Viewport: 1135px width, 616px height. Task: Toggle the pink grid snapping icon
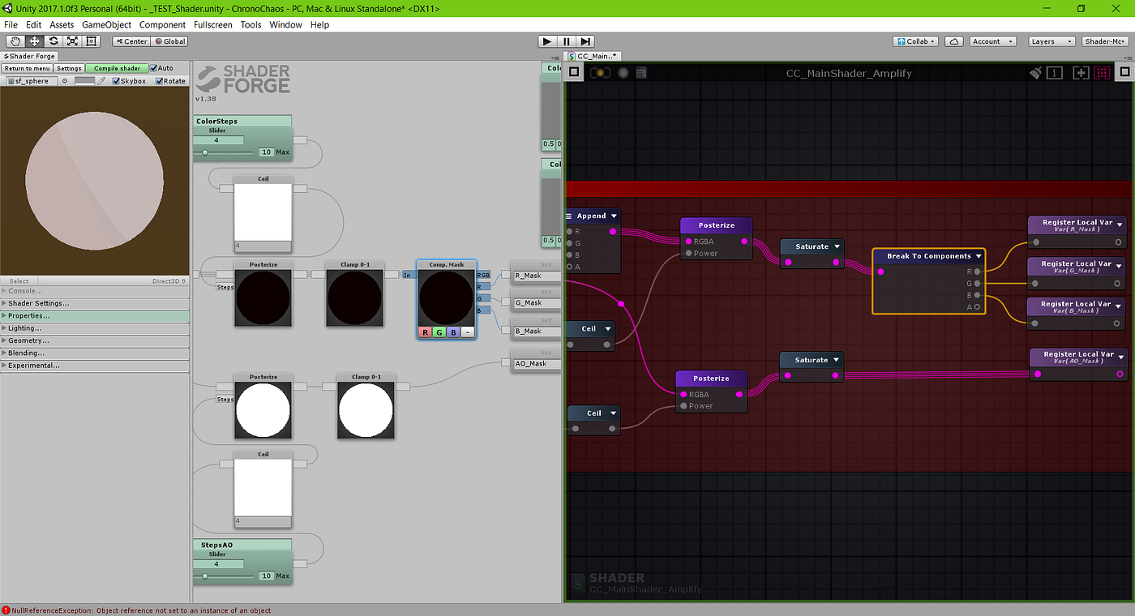coord(1102,72)
